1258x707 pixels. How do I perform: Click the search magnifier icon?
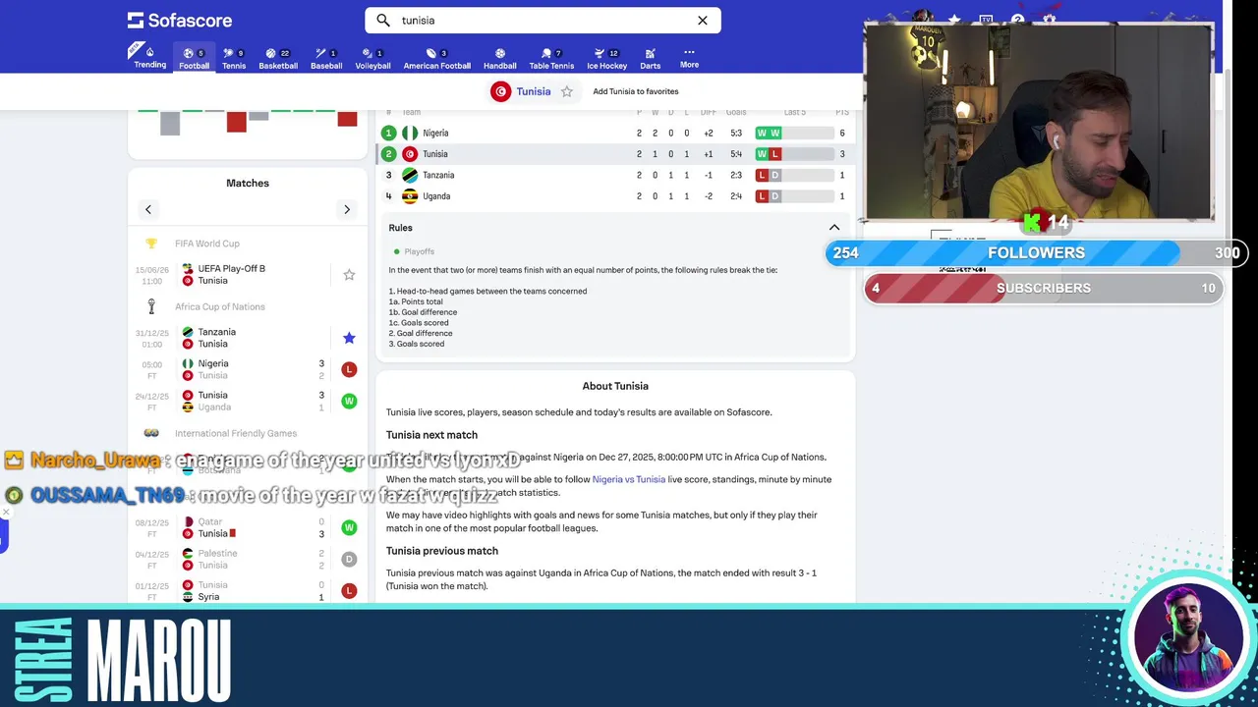tap(383, 20)
